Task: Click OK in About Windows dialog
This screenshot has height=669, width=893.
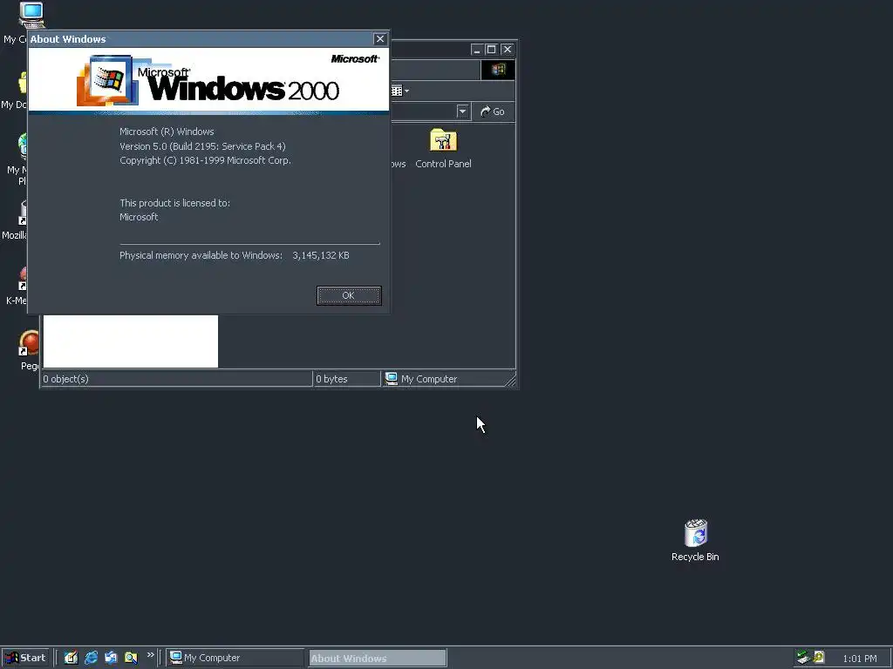Action: (349, 295)
